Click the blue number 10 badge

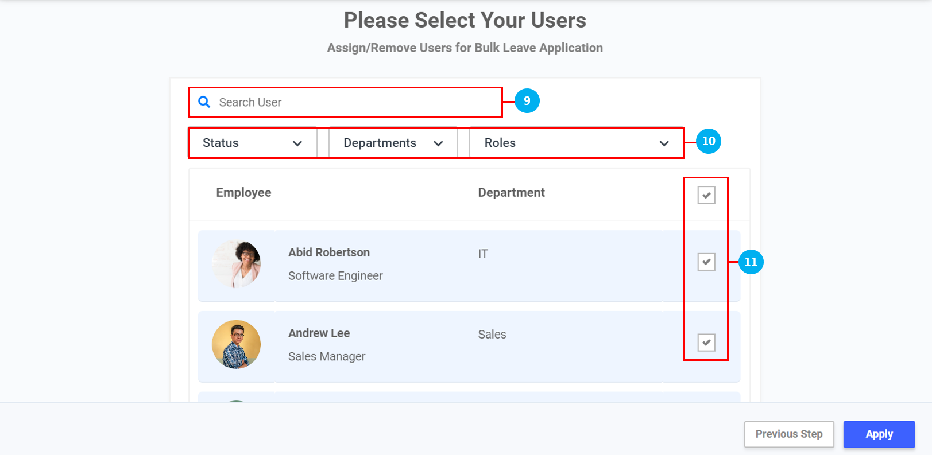pos(708,141)
